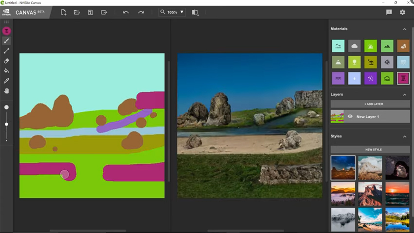Click the middle brush size slider handle
Image resolution: width=414 pixels, height=233 pixels.
[7, 124]
